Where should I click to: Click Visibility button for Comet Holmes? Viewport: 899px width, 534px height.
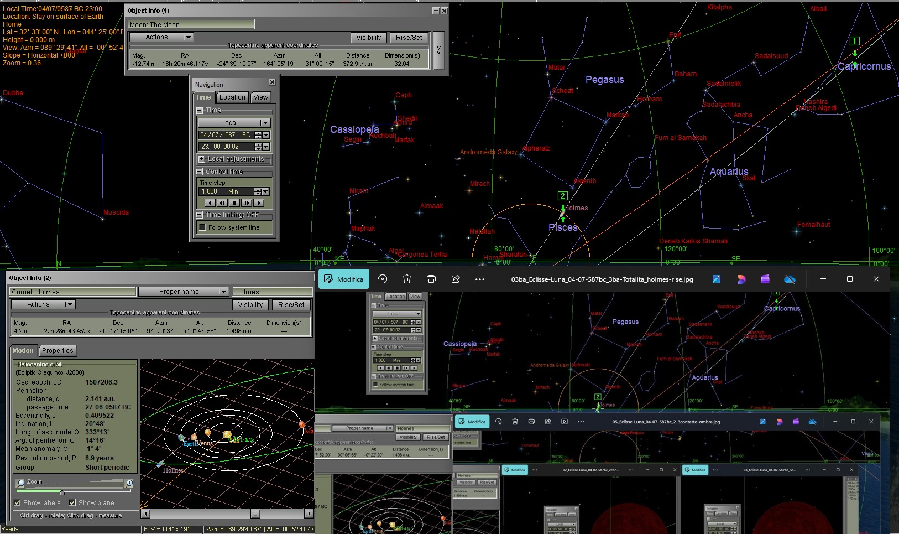250,305
